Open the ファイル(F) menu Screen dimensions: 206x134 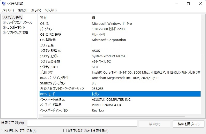(8, 10)
